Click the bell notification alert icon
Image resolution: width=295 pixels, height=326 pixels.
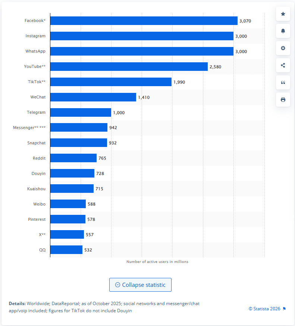(283, 31)
